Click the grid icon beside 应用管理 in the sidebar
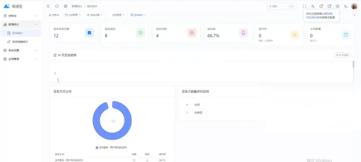The image size is (361, 162). (5, 59)
